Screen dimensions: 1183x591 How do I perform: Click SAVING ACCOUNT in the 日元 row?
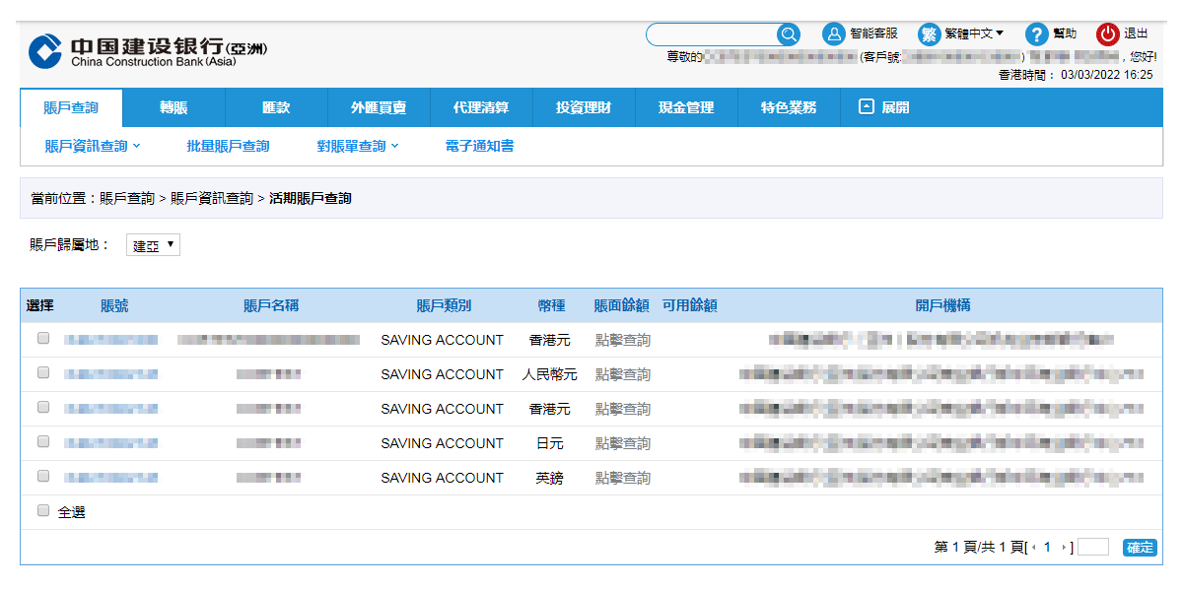(442, 443)
